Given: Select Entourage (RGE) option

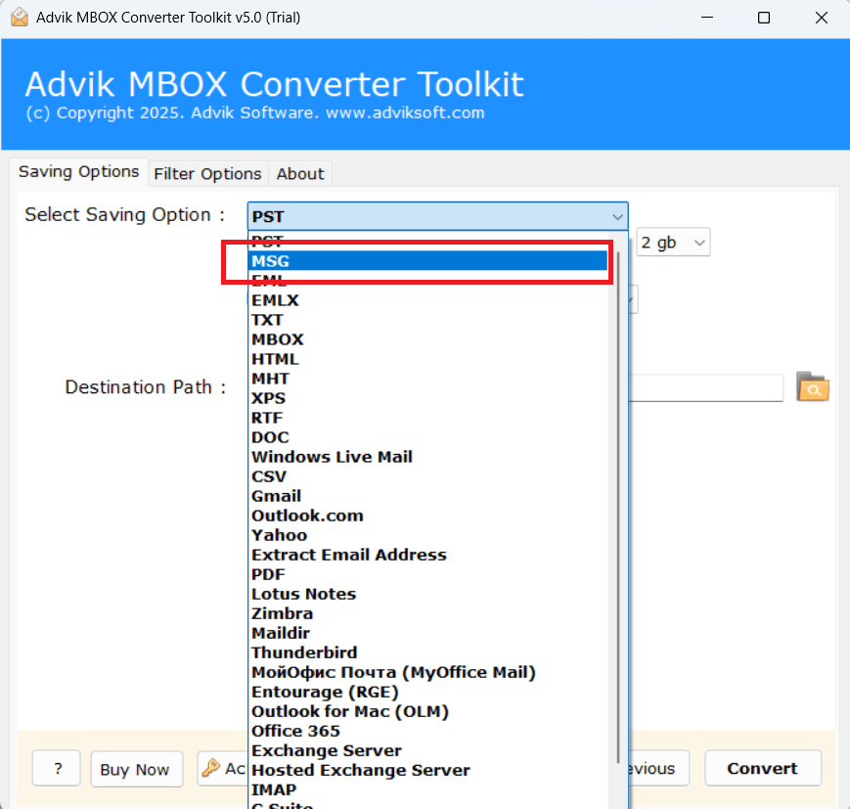Looking at the screenshot, I should tap(427, 692).
